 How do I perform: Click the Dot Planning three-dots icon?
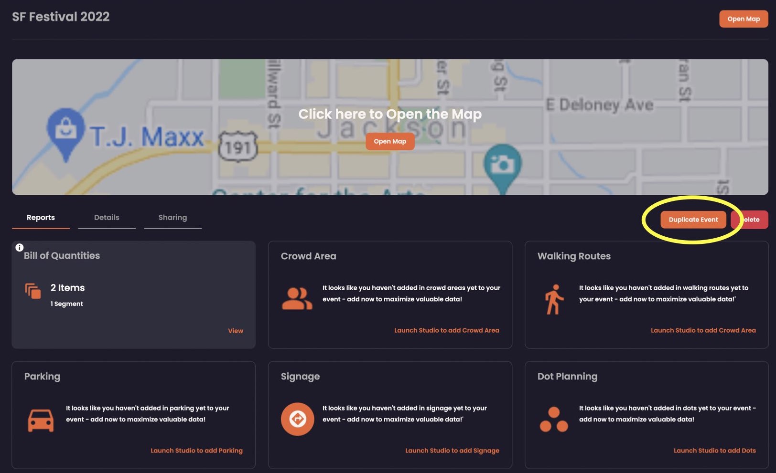(554, 420)
